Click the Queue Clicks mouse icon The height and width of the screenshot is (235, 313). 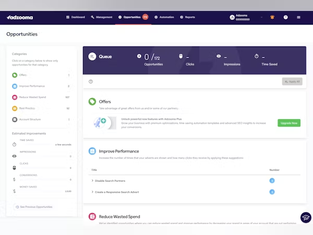[181, 56]
